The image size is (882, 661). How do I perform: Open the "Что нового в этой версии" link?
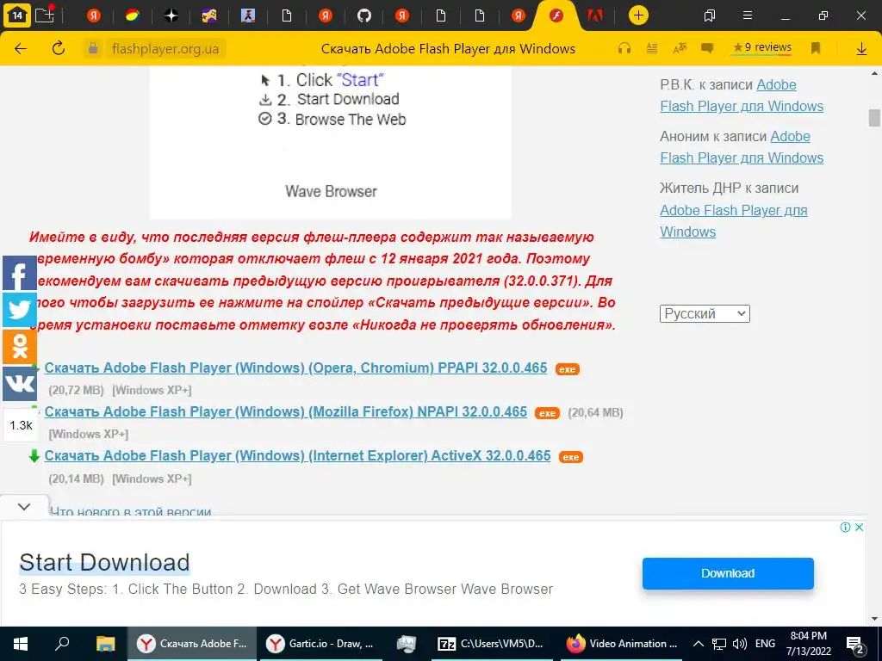point(131,510)
